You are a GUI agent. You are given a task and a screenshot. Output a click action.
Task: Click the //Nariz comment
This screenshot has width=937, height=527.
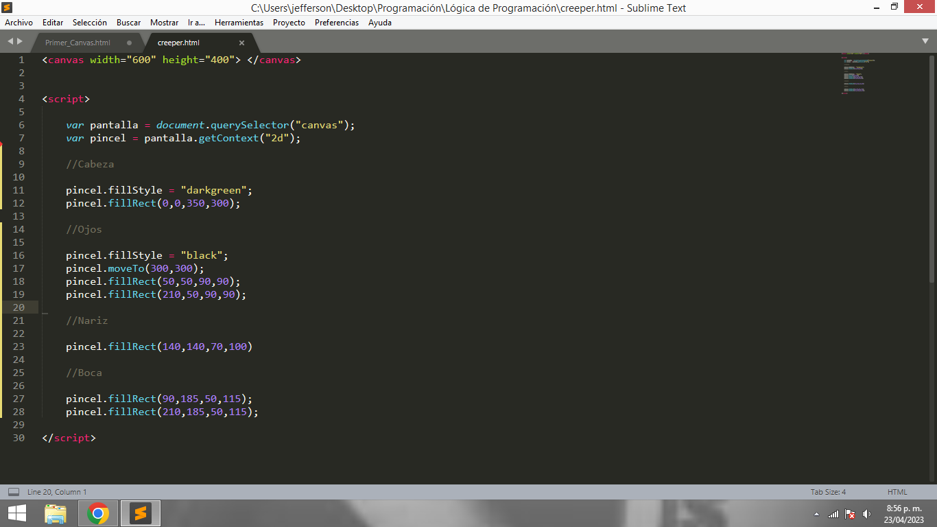coord(87,320)
